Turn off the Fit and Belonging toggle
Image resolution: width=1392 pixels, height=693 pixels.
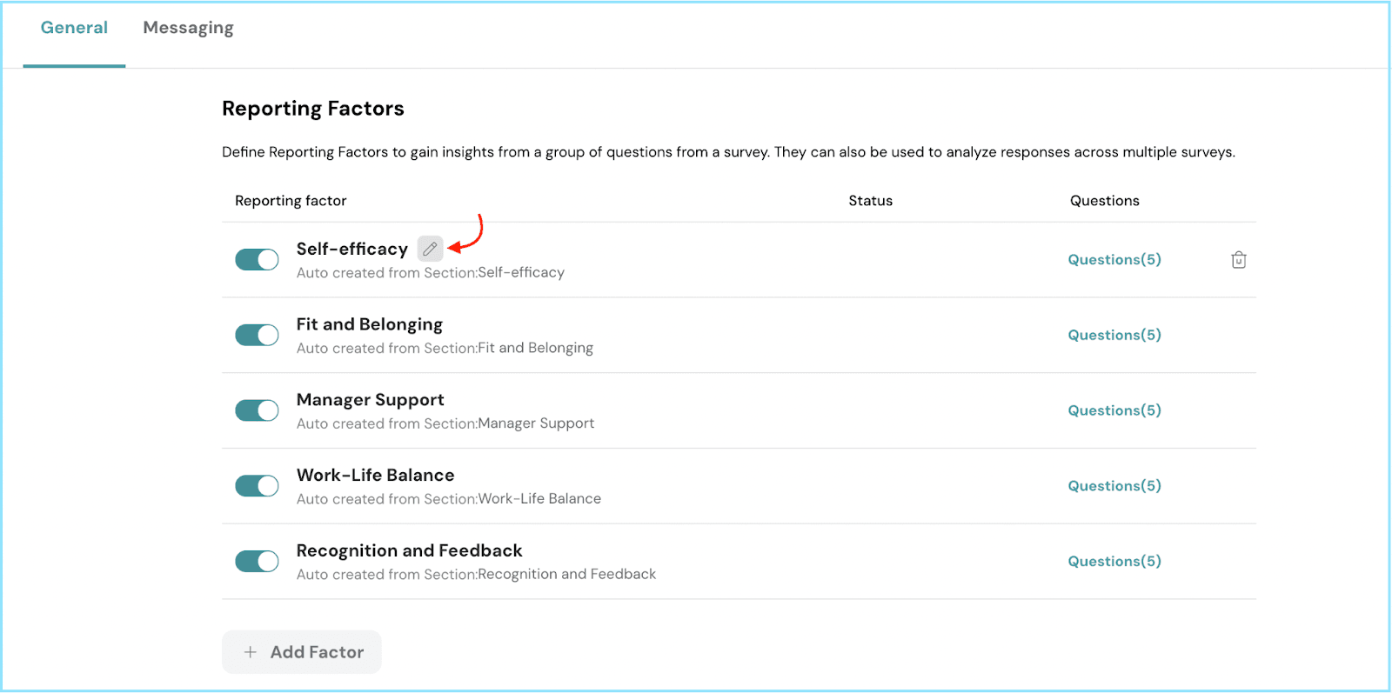click(x=257, y=336)
